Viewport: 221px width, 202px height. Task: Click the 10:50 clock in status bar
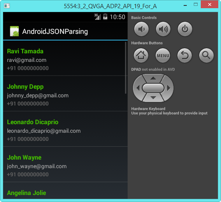click(x=118, y=17)
